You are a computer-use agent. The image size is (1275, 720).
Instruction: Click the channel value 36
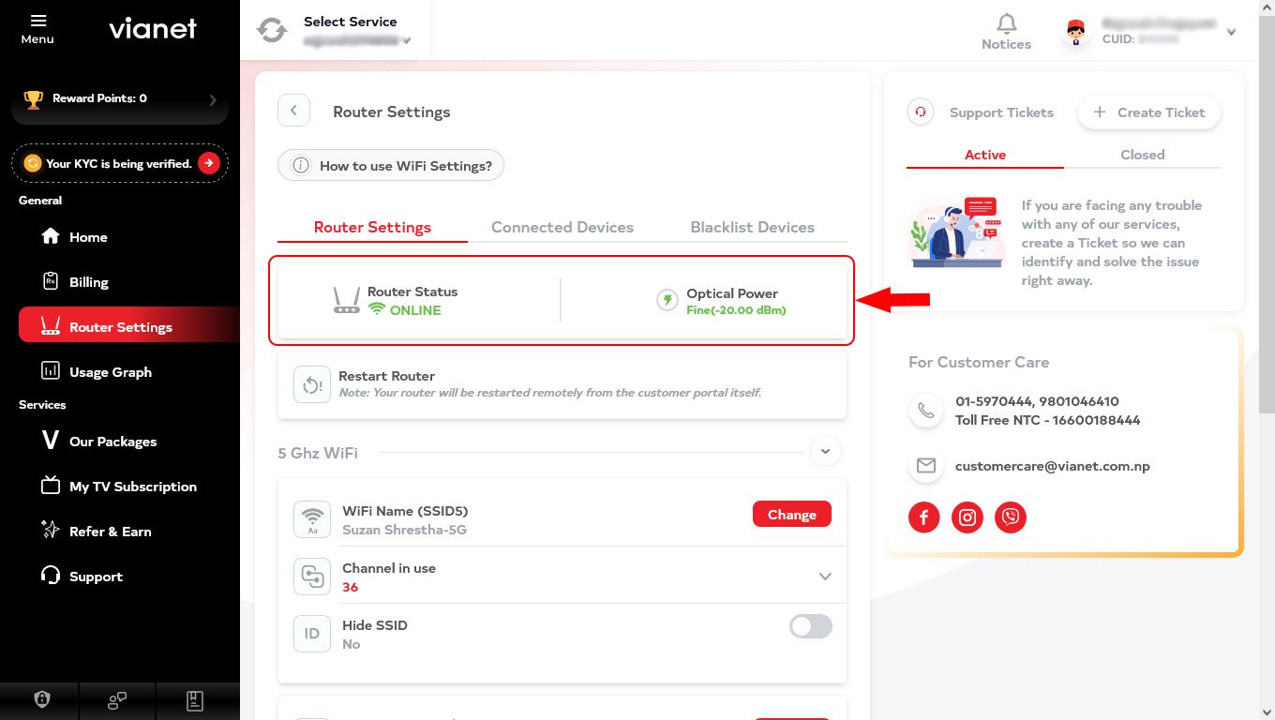[x=350, y=587]
